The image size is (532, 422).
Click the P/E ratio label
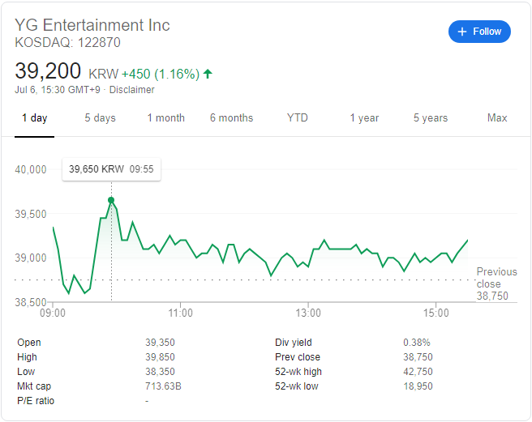[x=36, y=401]
